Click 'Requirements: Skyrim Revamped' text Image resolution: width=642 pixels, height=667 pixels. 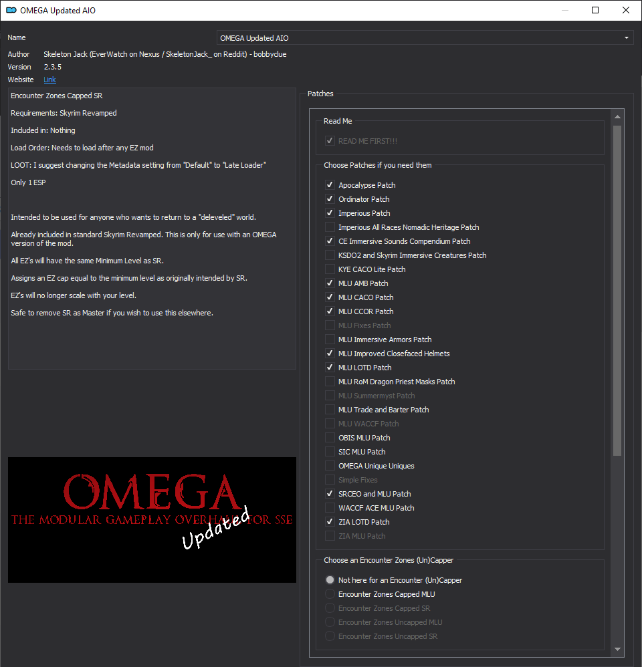pos(64,113)
